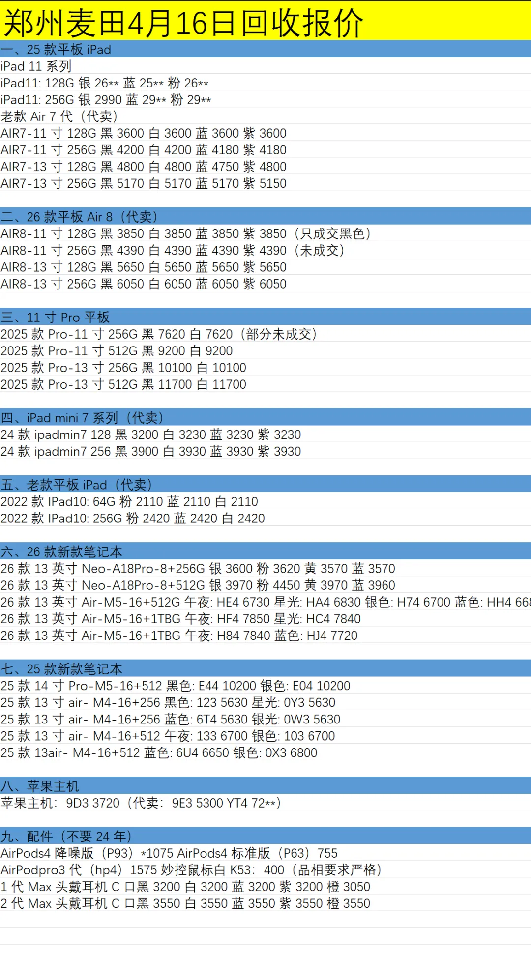The image size is (531, 954).
Task: Select row AIR7-13 寸 256G 黑 5170
Action: [265, 183]
